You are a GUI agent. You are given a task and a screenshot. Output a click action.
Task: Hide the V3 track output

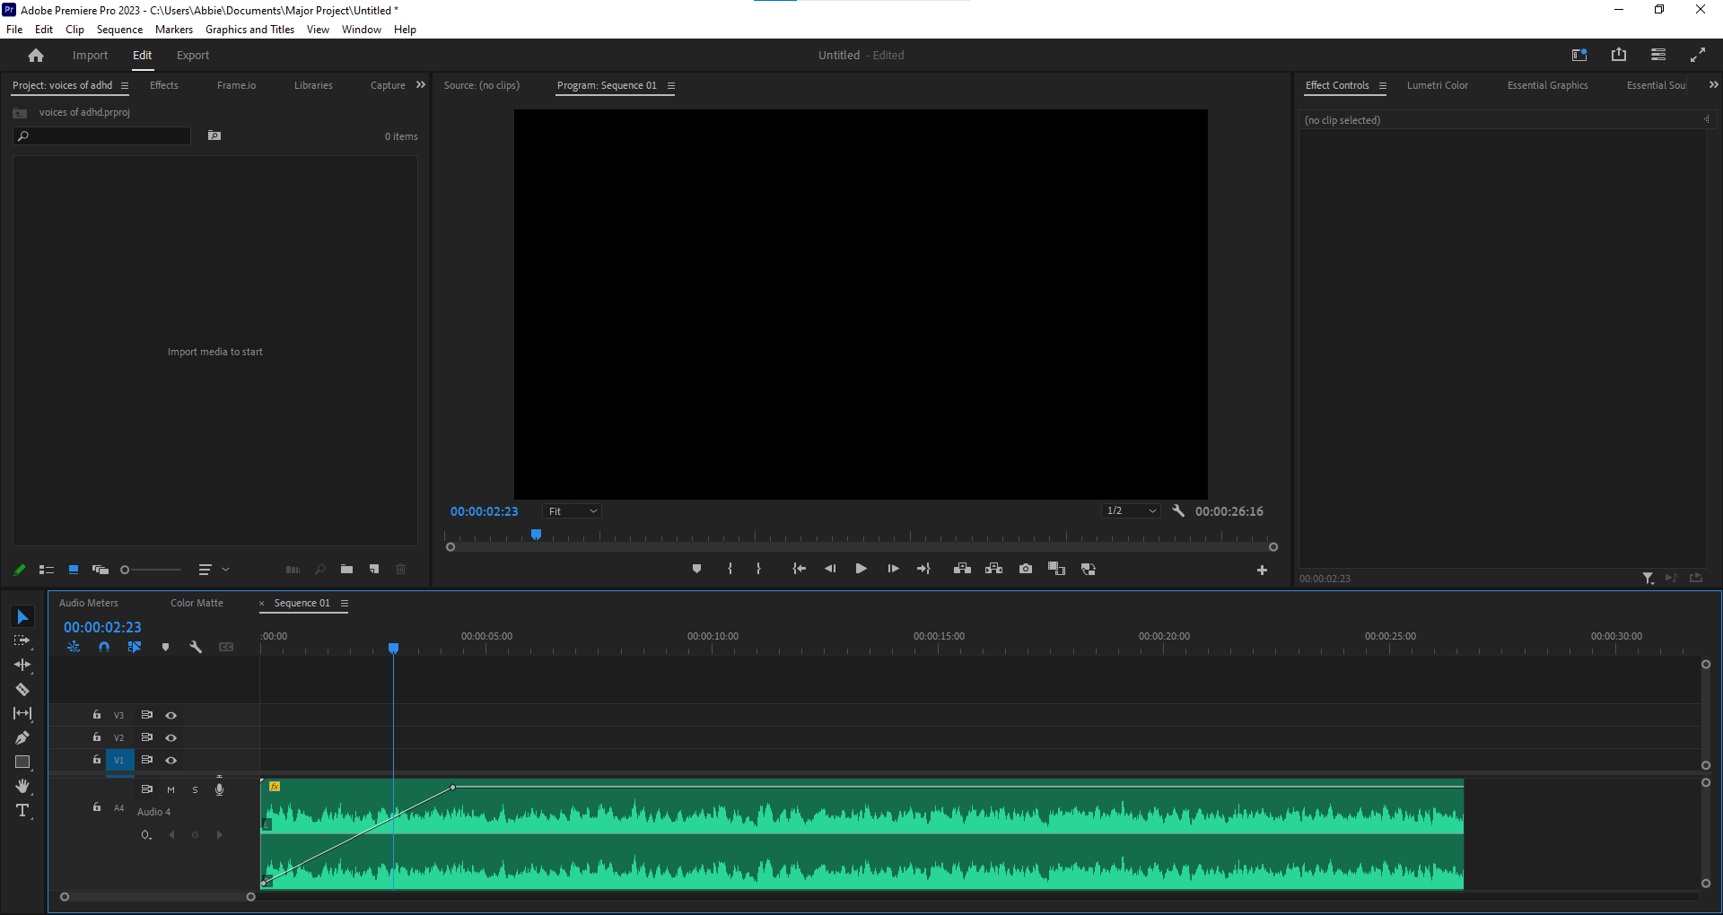171,715
